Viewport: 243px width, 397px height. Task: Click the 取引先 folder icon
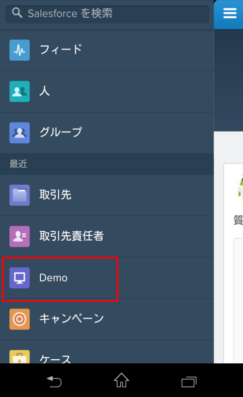tap(19, 195)
